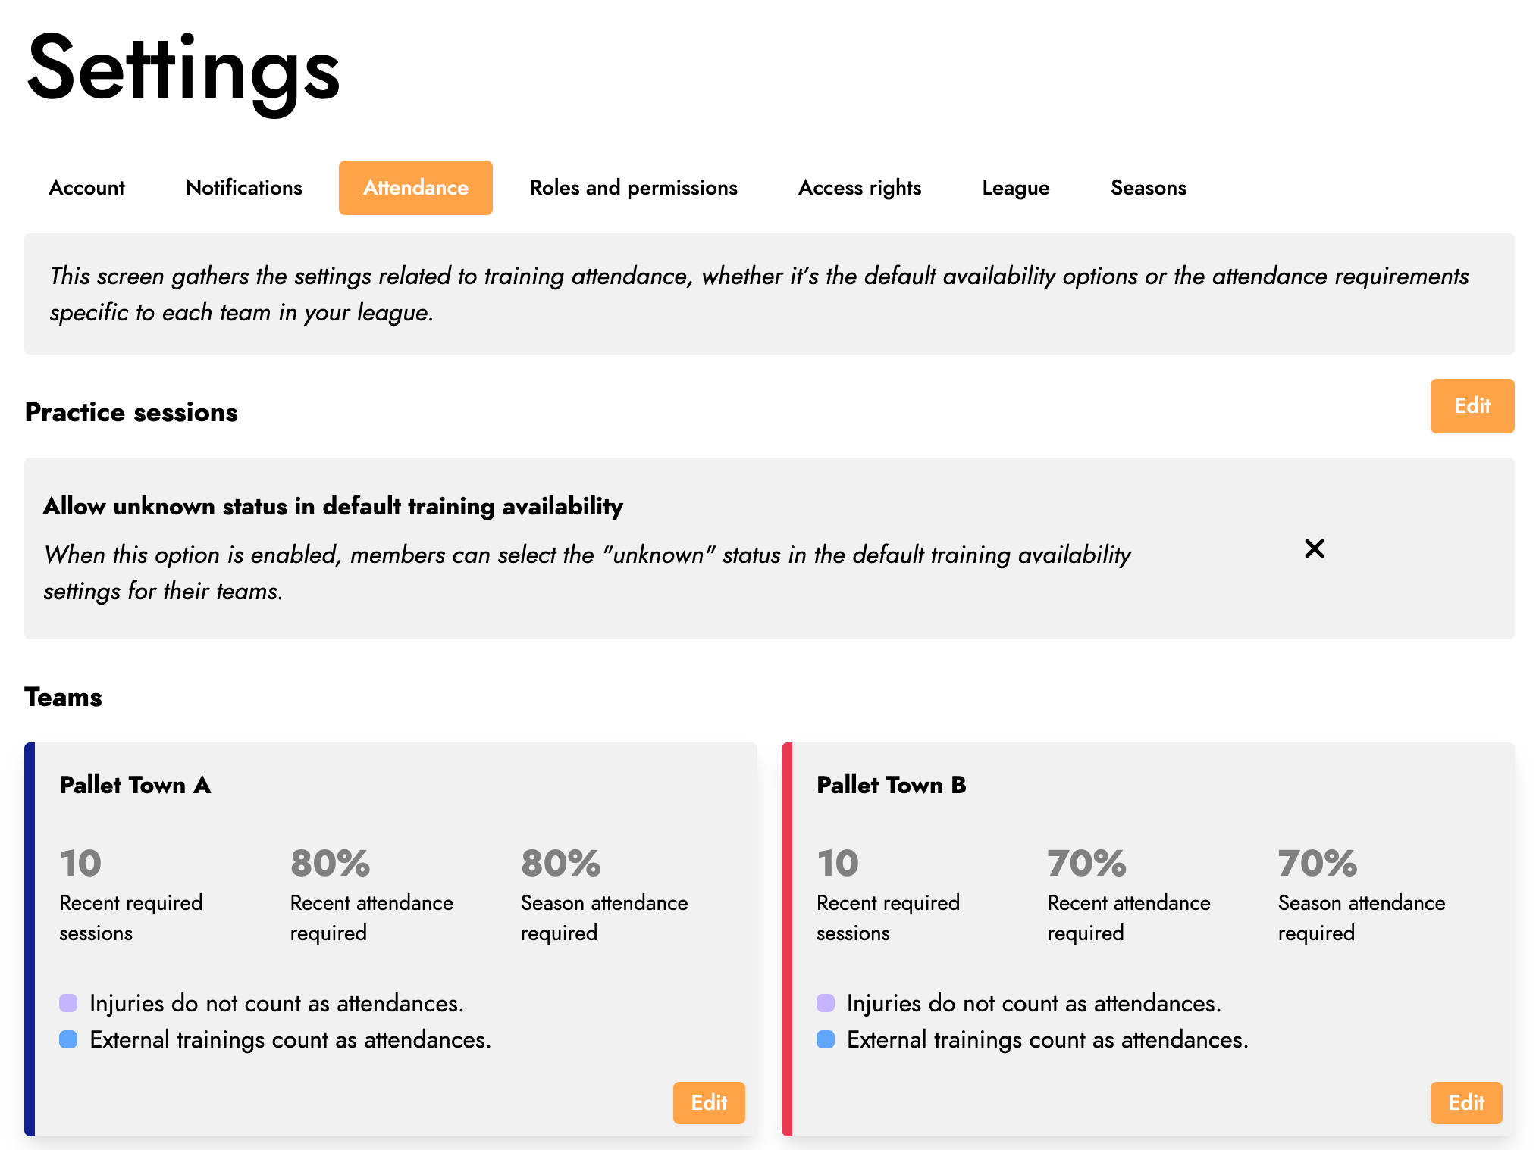This screenshot has height=1150, width=1536.
Task: Click the X icon for unknown status
Action: 1314,548
